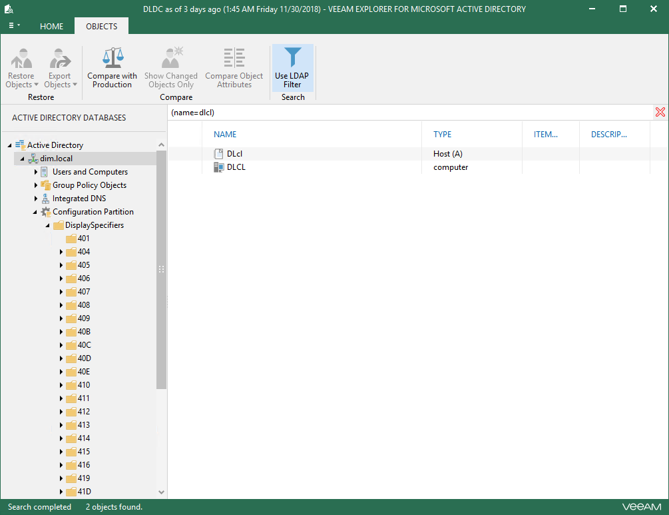Viewport: 669px width, 515px height.
Task: Select the 414 folder icon
Action: (x=71, y=438)
